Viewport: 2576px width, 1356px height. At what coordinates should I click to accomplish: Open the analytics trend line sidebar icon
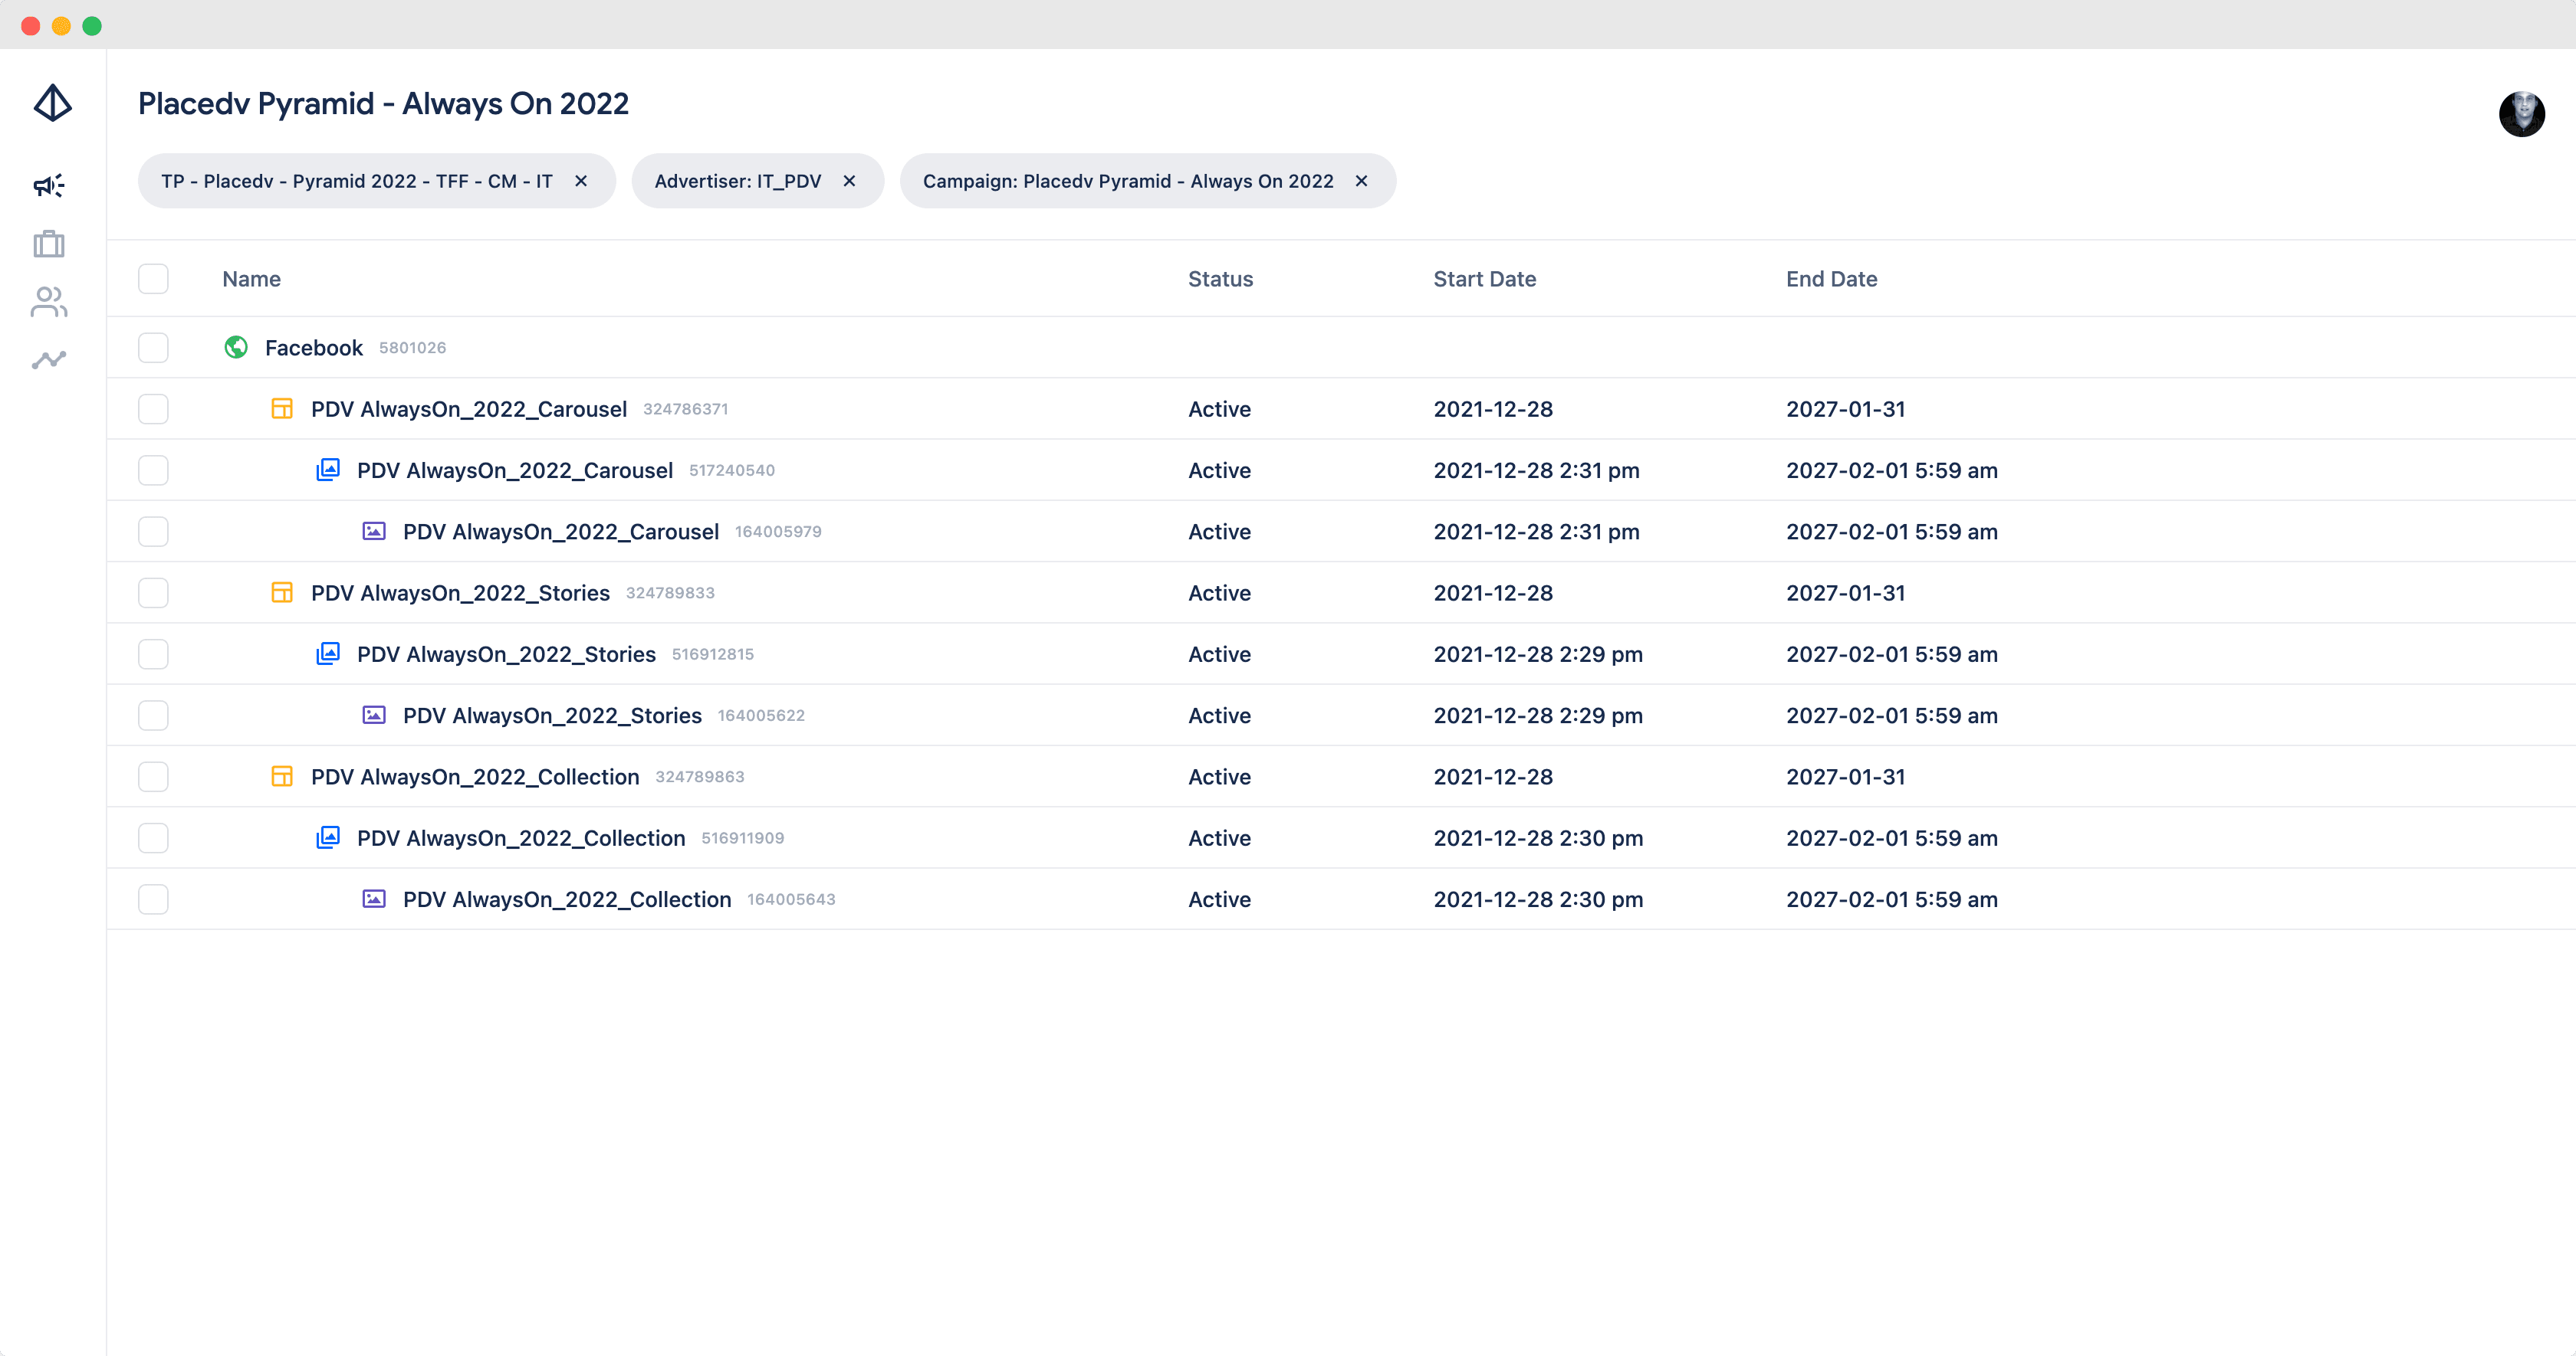[49, 360]
